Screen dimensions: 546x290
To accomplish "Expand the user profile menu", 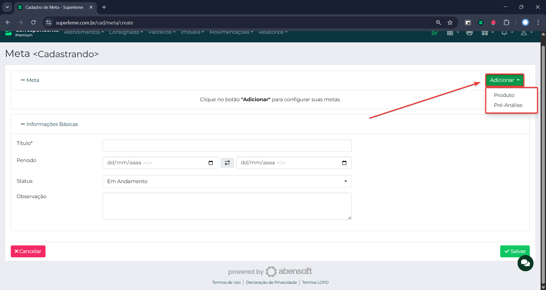I will [x=526, y=33].
